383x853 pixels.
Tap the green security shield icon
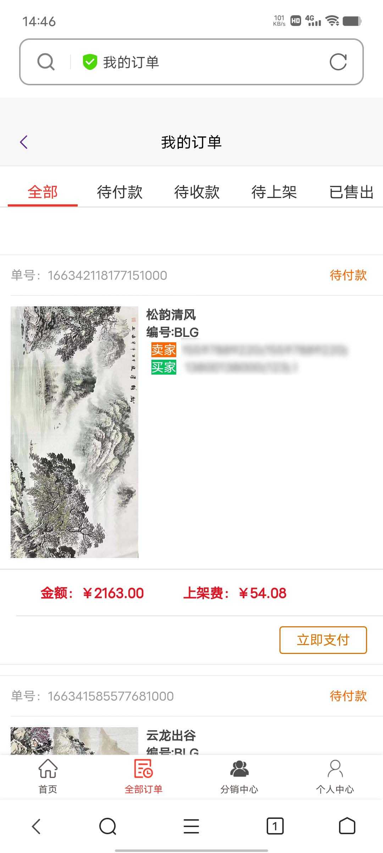(90, 62)
